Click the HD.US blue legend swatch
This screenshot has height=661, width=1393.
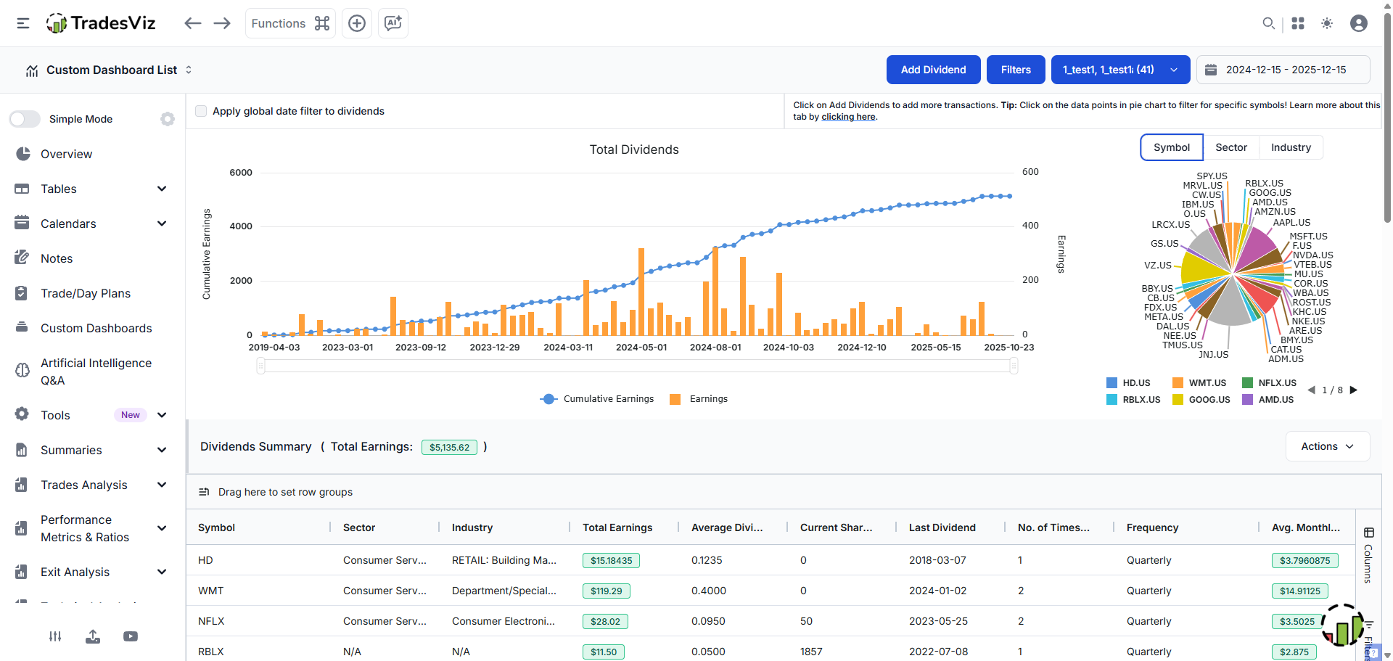point(1111,383)
